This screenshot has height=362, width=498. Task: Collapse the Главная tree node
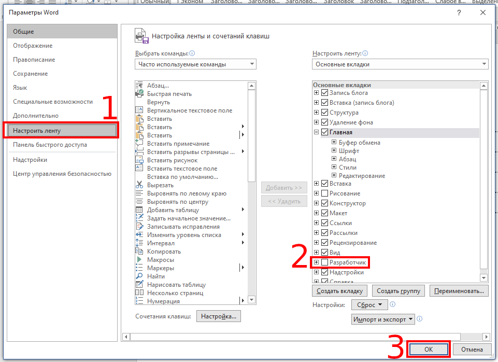click(316, 132)
